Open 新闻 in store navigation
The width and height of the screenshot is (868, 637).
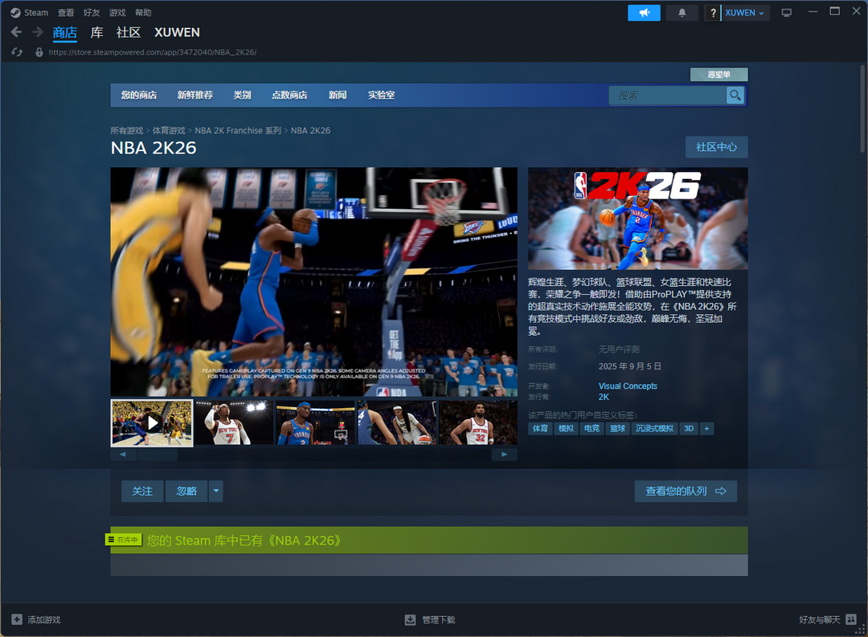pos(338,96)
